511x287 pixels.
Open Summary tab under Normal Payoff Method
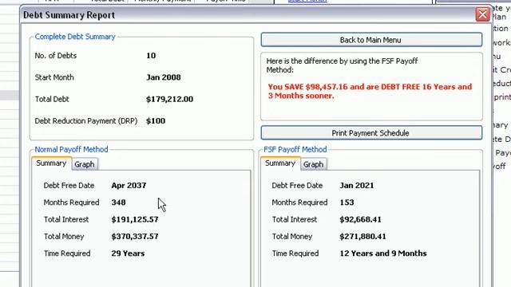pos(51,163)
